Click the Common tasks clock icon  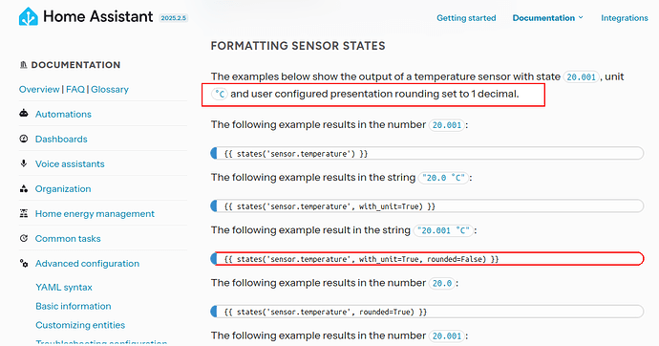[24, 238]
